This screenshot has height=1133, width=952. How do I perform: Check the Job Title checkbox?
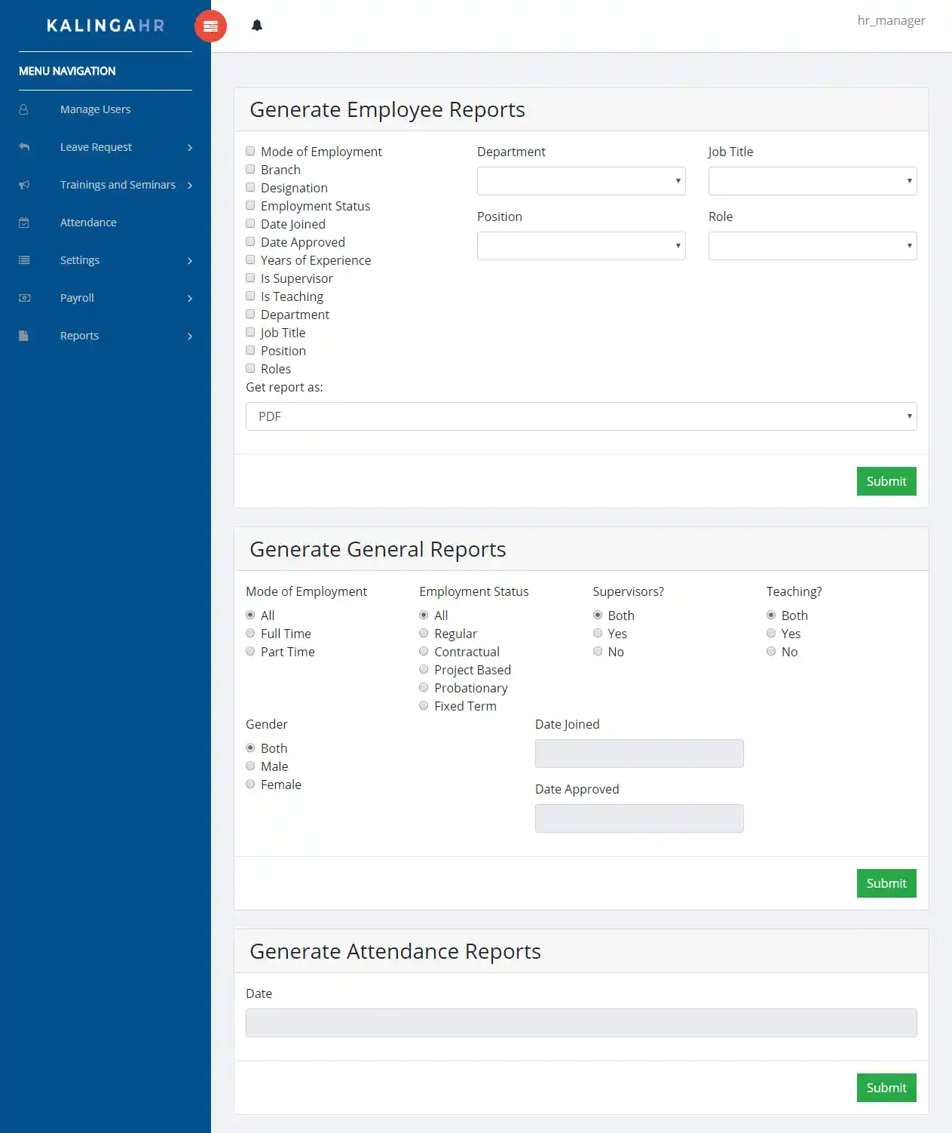tap(250, 332)
